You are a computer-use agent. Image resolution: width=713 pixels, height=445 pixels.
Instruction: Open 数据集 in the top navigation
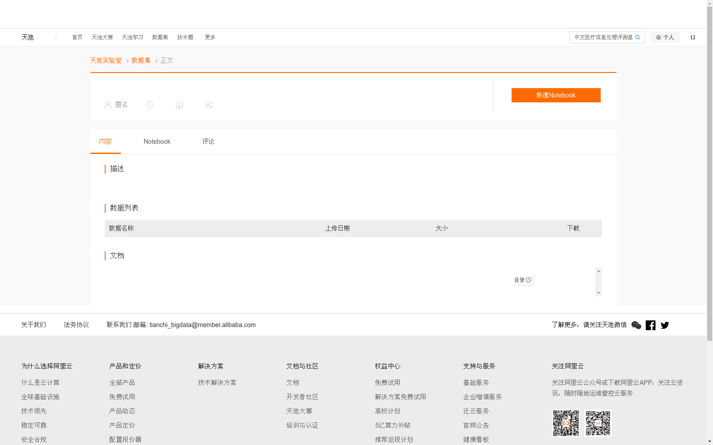point(160,37)
